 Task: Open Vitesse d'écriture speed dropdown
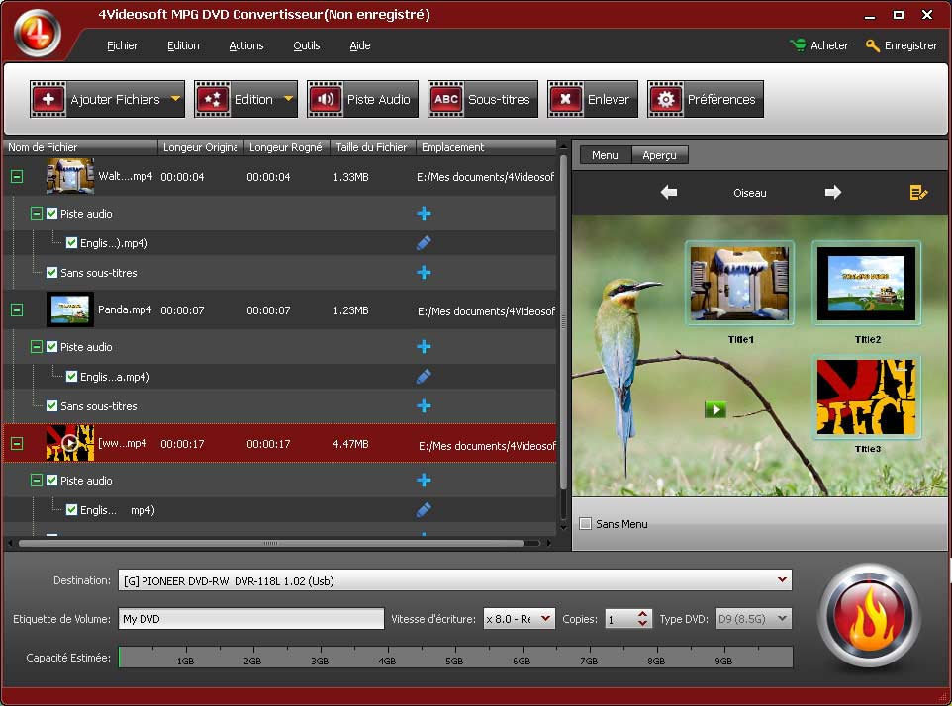[x=545, y=619]
